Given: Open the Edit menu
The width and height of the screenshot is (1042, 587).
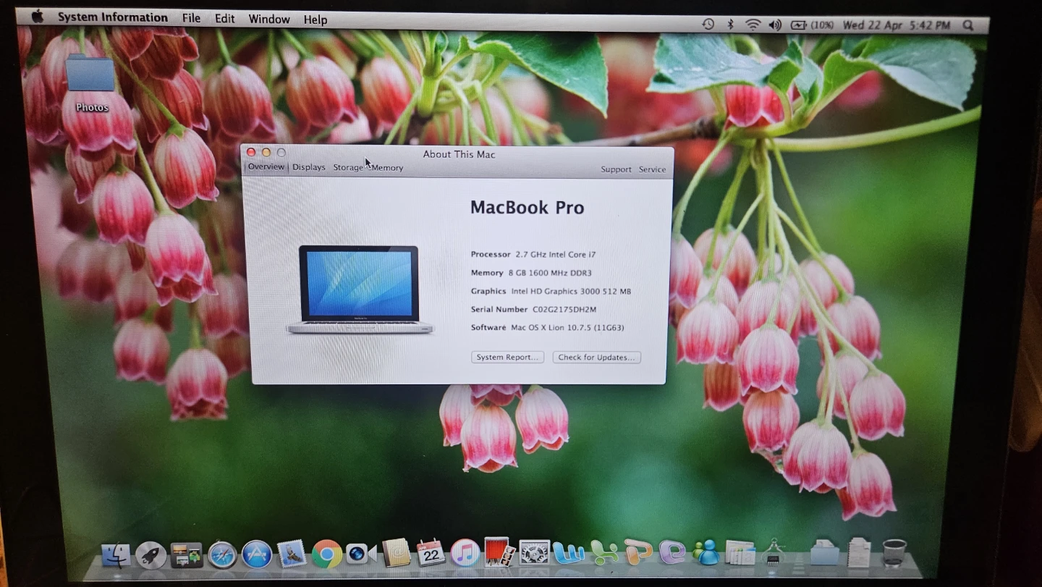Looking at the screenshot, I should (225, 20).
